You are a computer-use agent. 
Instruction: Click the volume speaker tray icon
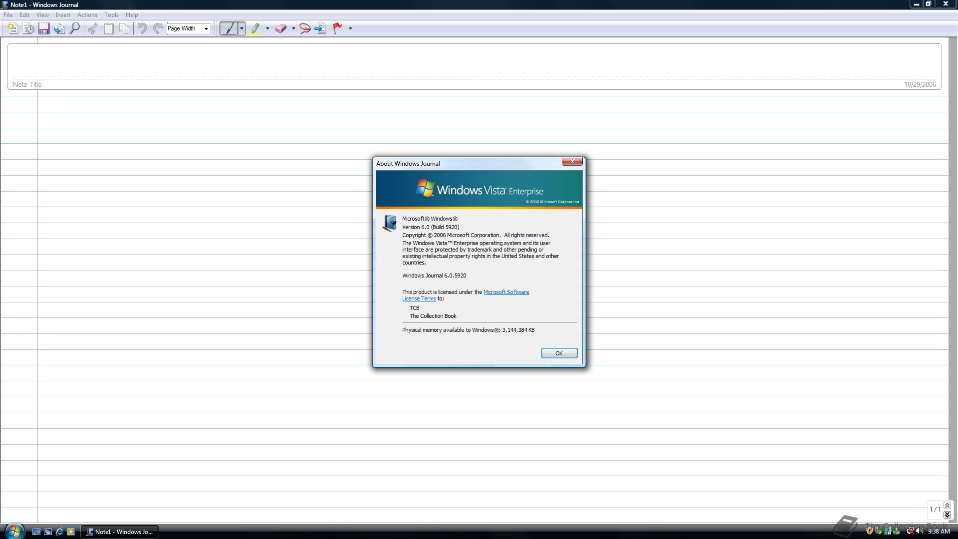click(920, 531)
